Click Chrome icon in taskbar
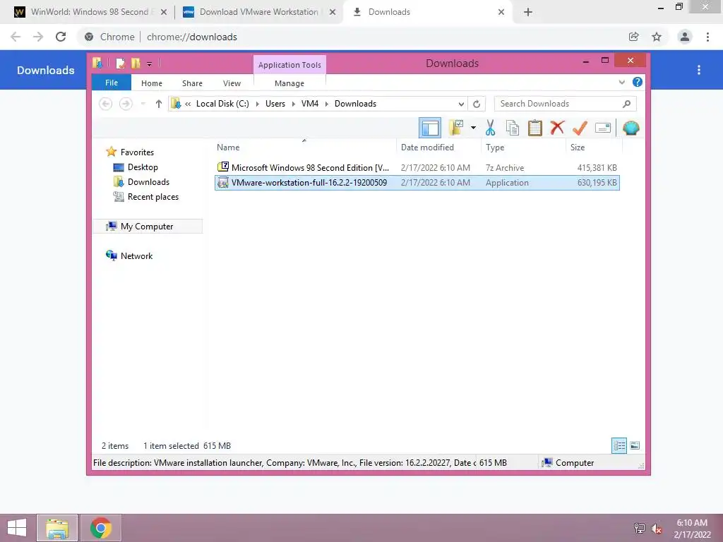723x542 pixels. 101,528
